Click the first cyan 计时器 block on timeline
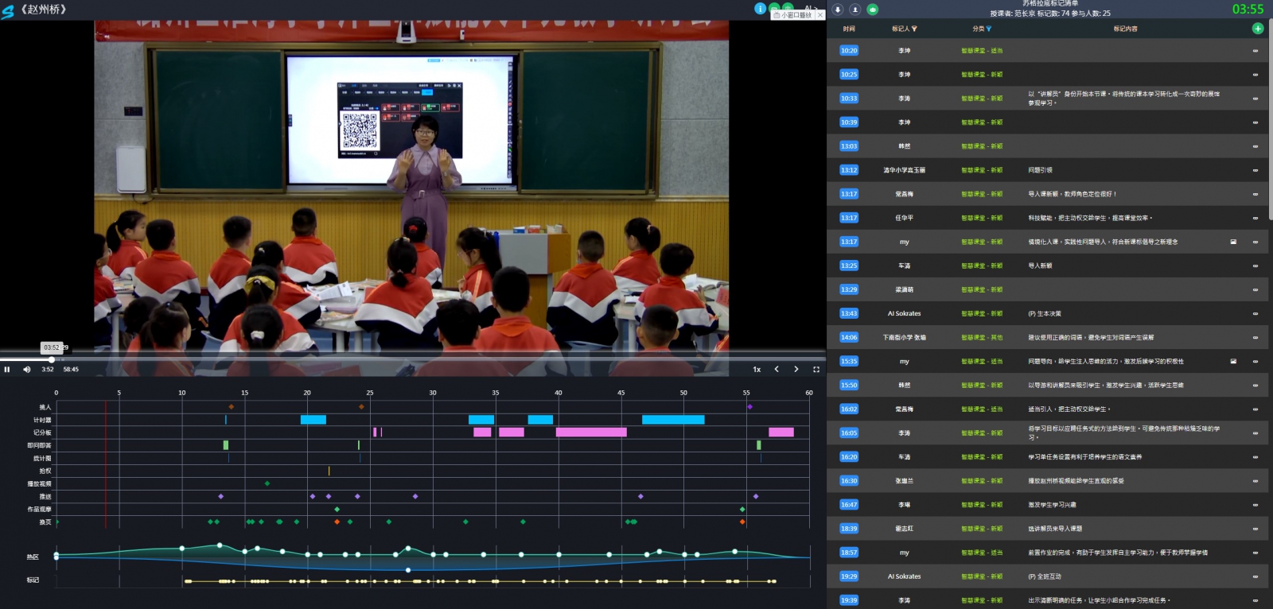 (313, 420)
